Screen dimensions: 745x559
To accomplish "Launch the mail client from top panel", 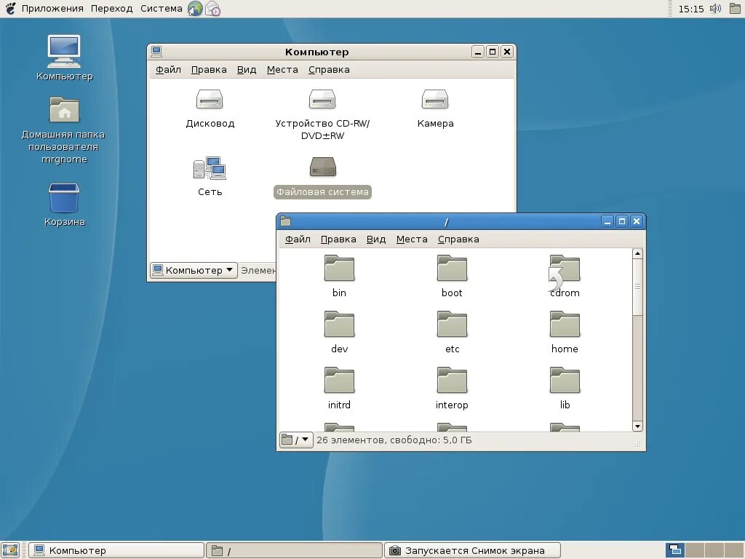I will tap(213, 9).
